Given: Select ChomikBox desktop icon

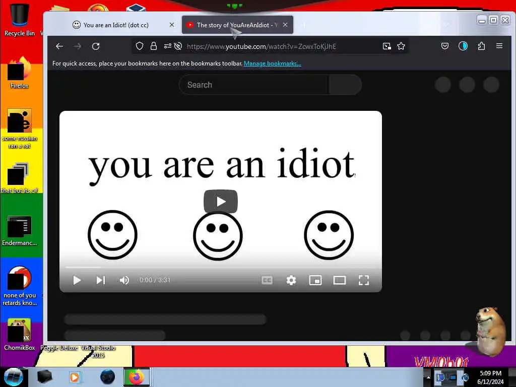Looking at the screenshot, I should [20, 335].
